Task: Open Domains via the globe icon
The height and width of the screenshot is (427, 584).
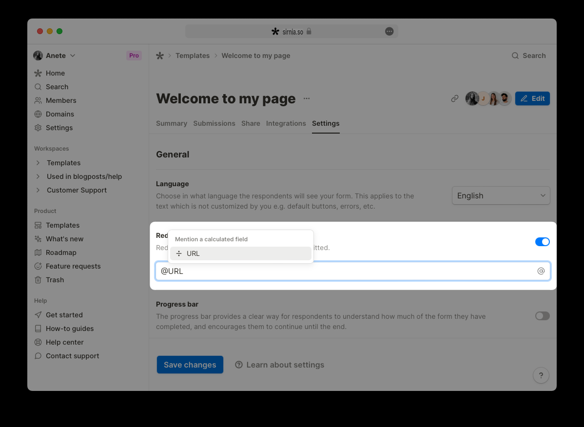Action: tap(38, 114)
